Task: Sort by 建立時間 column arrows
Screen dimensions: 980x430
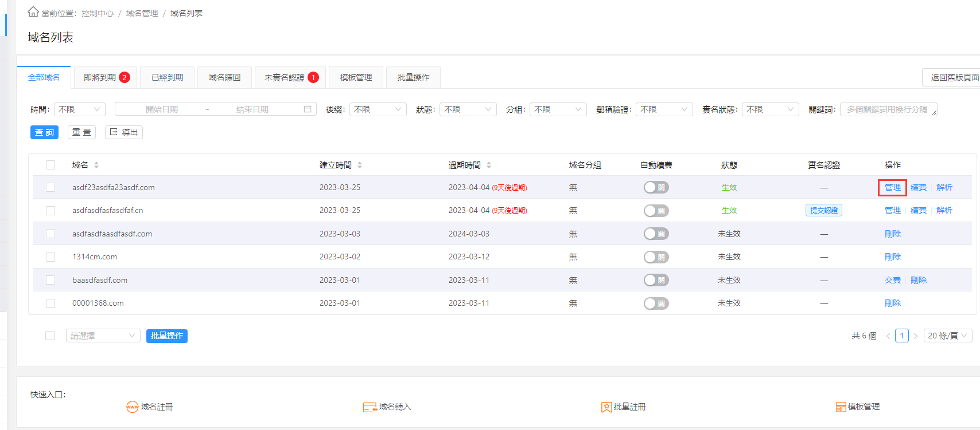Action: (360, 165)
